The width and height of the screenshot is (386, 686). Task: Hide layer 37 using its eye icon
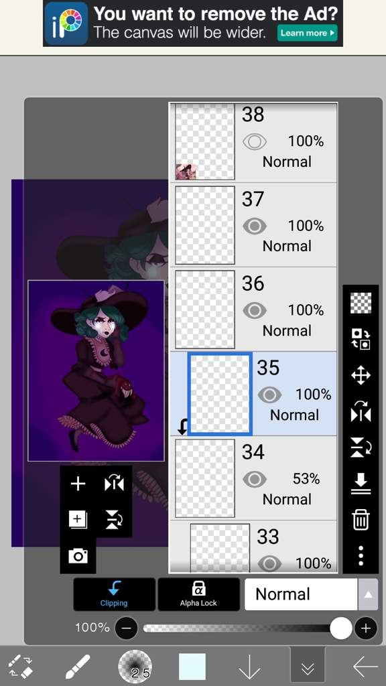(x=254, y=226)
